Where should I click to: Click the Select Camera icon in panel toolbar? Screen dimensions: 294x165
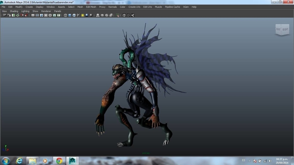point(5,15)
